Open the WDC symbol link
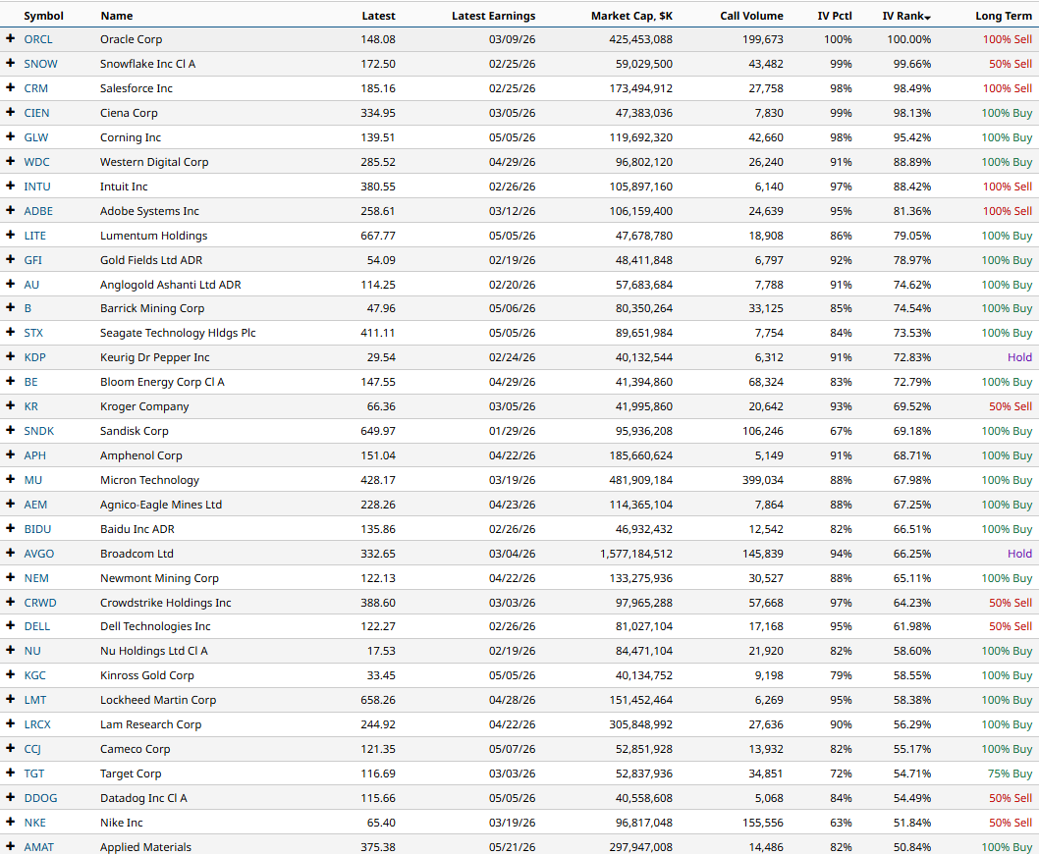Image resolution: width=1039 pixels, height=854 pixels. tap(36, 162)
